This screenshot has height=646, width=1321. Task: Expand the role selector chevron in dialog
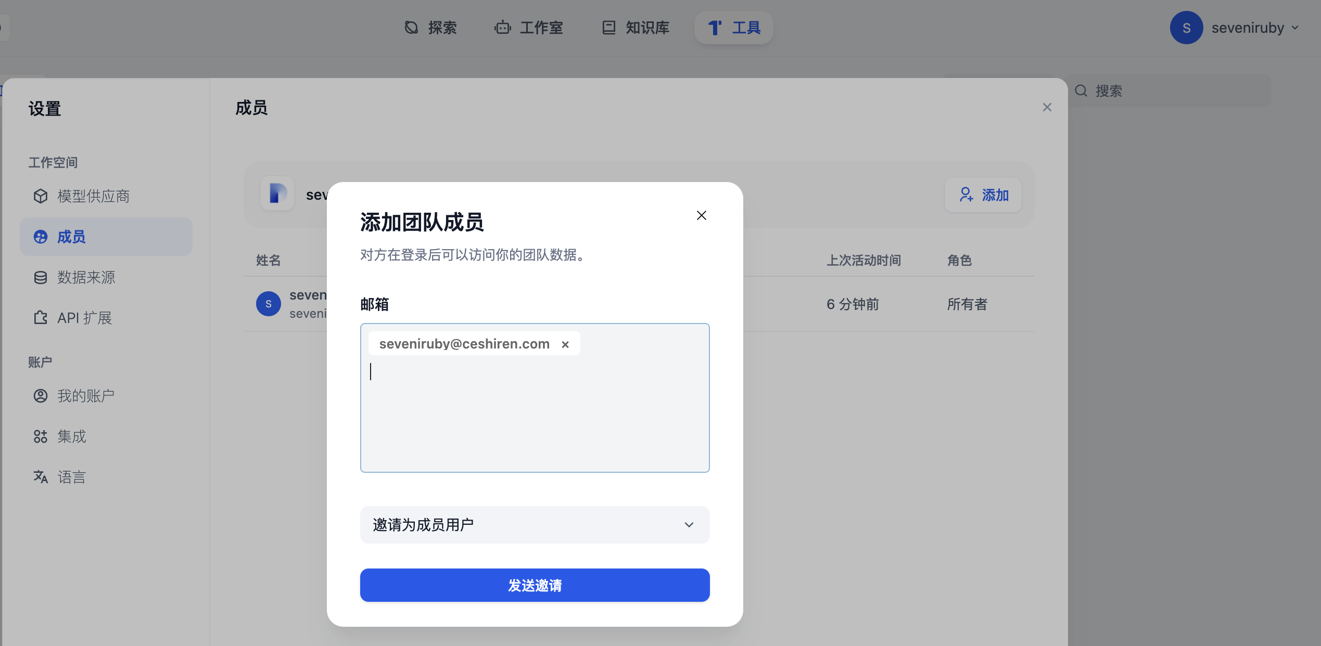click(689, 525)
